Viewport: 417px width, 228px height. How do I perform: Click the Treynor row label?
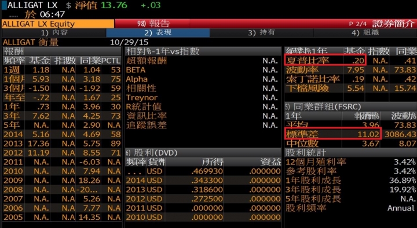point(142,98)
